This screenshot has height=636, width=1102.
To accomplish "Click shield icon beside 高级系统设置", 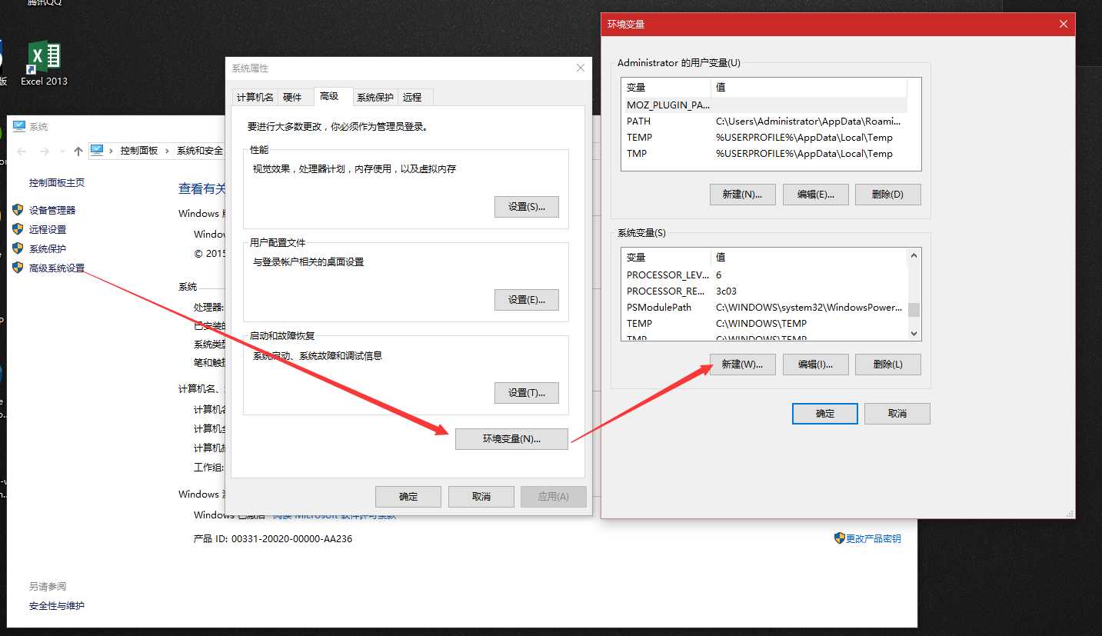I will pos(18,267).
